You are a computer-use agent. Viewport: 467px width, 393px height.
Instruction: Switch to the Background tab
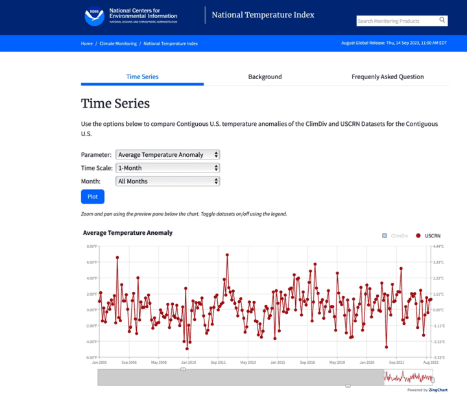pos(265,77)
